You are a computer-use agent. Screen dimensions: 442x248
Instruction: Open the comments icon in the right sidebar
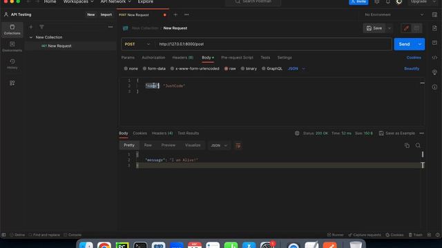click(x=434, y=43)
